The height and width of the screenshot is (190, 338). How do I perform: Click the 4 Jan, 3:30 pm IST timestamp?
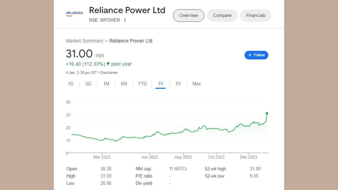[x=81, y=73]
